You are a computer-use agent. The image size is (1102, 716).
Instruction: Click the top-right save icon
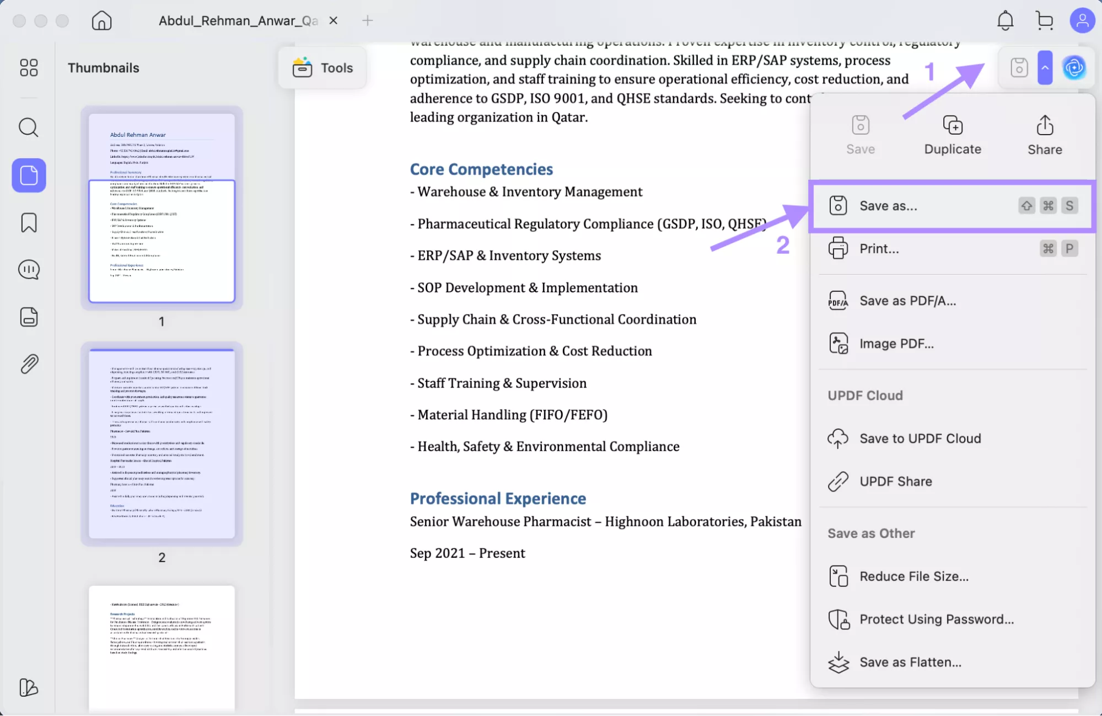tap(1019, 68)
